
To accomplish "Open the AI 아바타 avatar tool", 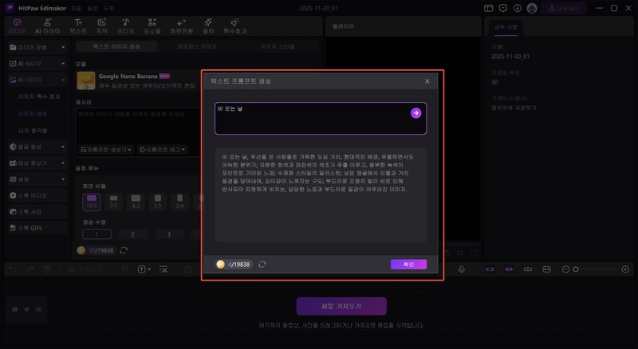I will (48, 26).
